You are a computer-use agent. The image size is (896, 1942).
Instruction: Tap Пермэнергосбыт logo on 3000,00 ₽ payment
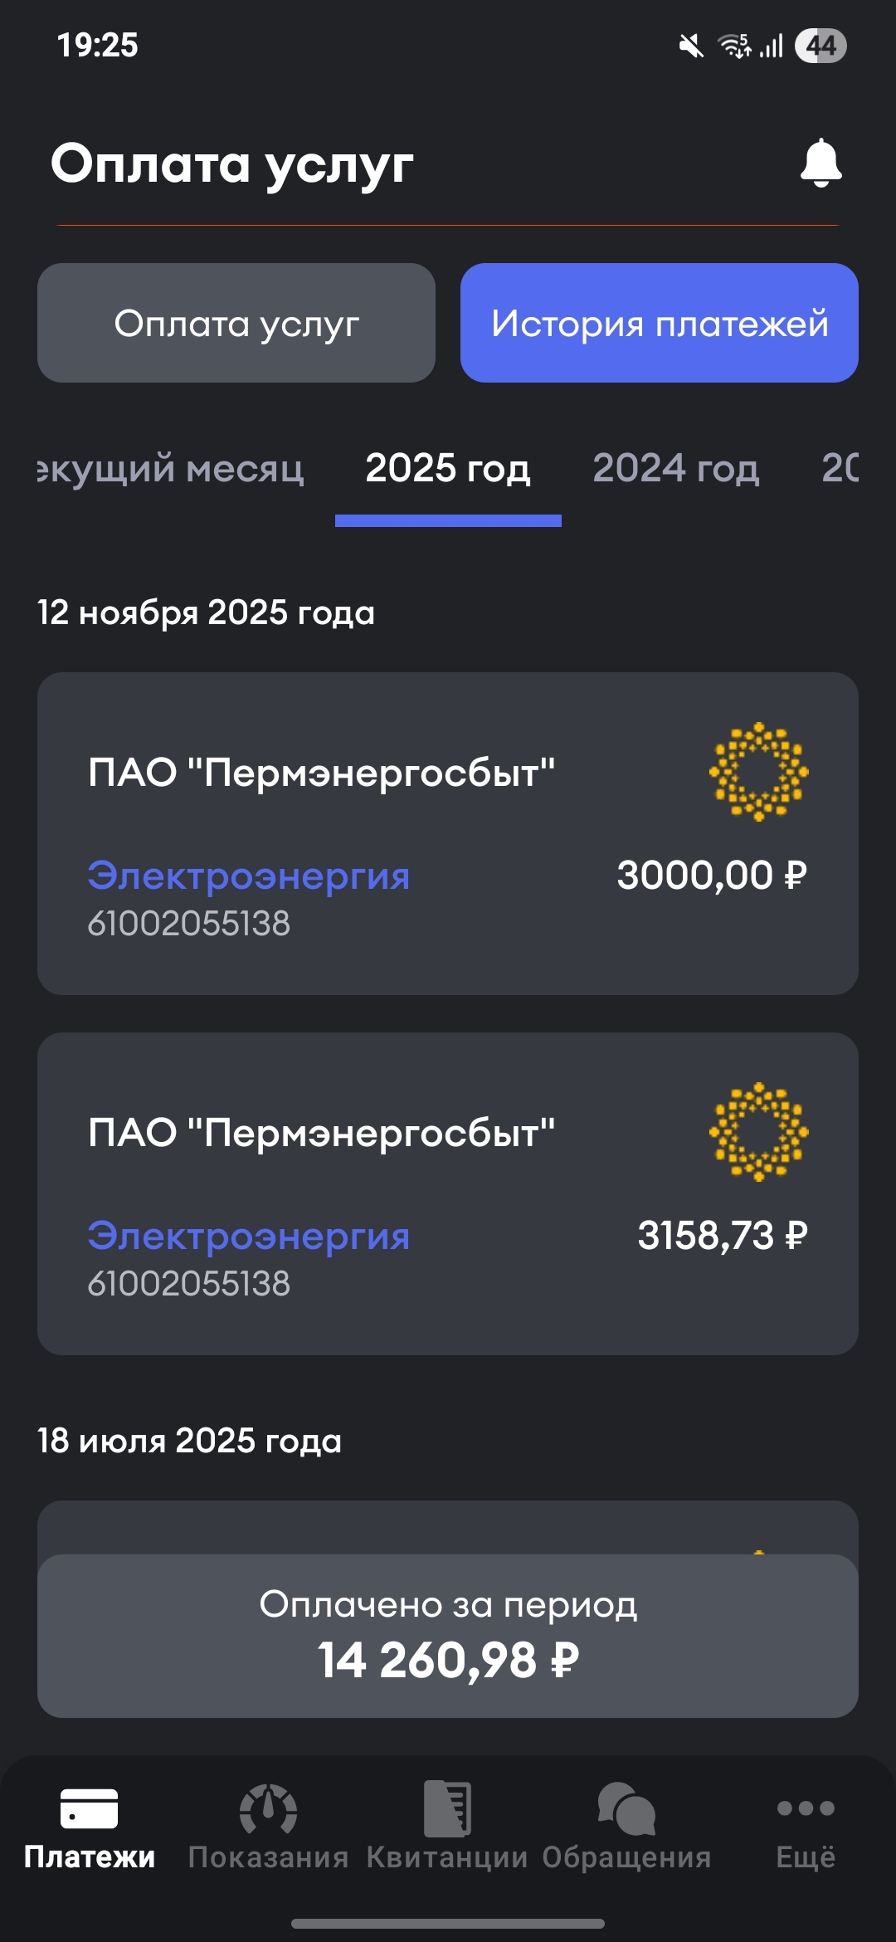click(758, 772)
